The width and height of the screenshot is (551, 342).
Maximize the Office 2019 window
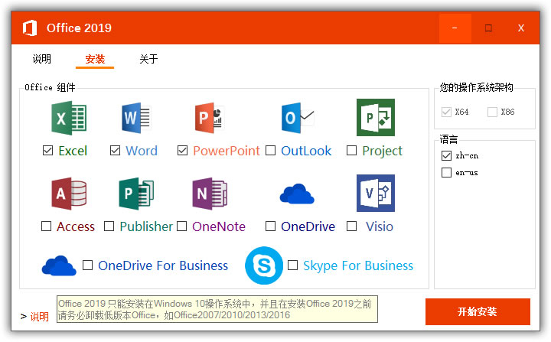tap(488, 28)
